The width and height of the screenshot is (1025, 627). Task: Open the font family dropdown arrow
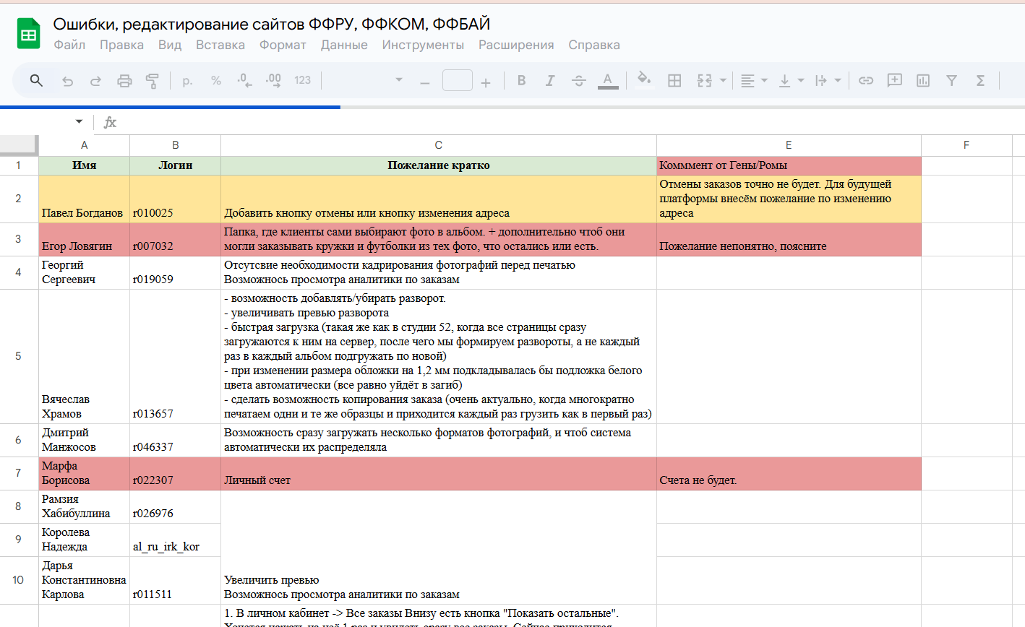(398, 80)
